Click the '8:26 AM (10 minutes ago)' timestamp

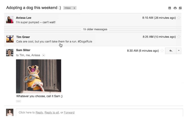point(159,37)
